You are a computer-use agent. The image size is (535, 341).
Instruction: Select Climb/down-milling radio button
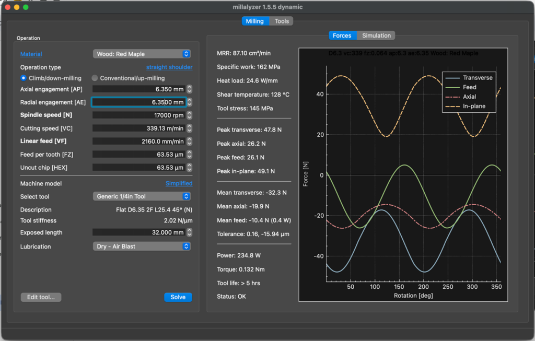[x=24, y=78]
